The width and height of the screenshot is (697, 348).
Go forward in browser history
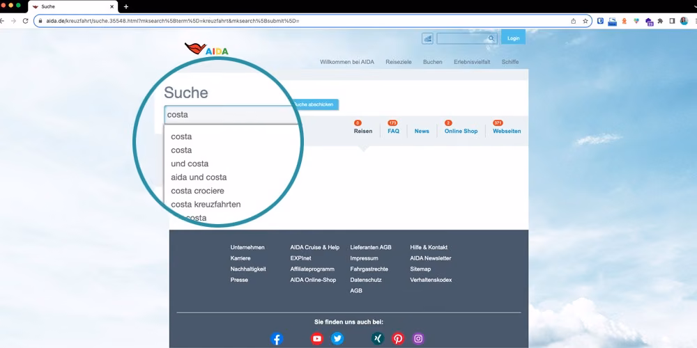[14, 21]
